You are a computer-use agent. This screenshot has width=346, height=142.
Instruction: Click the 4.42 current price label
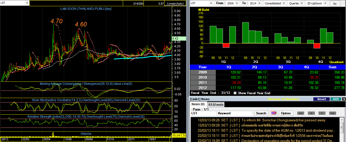[179, 39]
